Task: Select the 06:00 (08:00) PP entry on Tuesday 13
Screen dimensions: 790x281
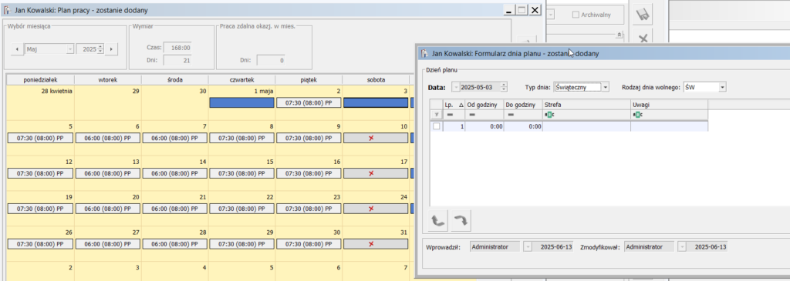Action: pos(108,173)
